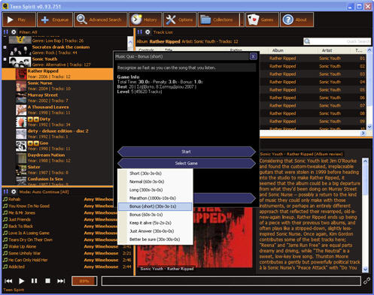Select the Sister album

tap(58, 170)
